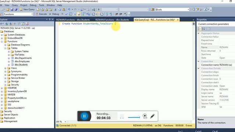Click the Alphabetical sort icon in Properties
This screenshot has width=235, height=132.
pos(203,29)
